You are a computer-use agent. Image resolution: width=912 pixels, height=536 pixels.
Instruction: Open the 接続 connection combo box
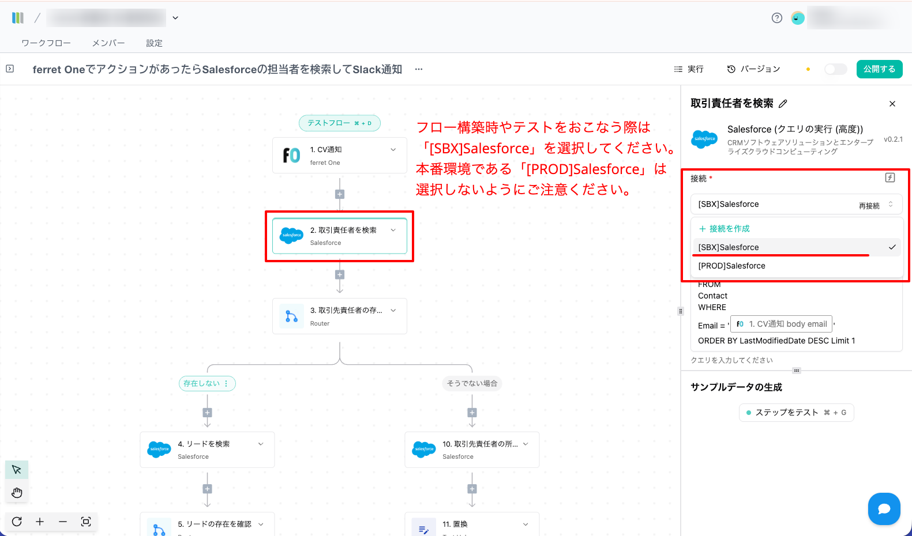[x=796, y=205]
